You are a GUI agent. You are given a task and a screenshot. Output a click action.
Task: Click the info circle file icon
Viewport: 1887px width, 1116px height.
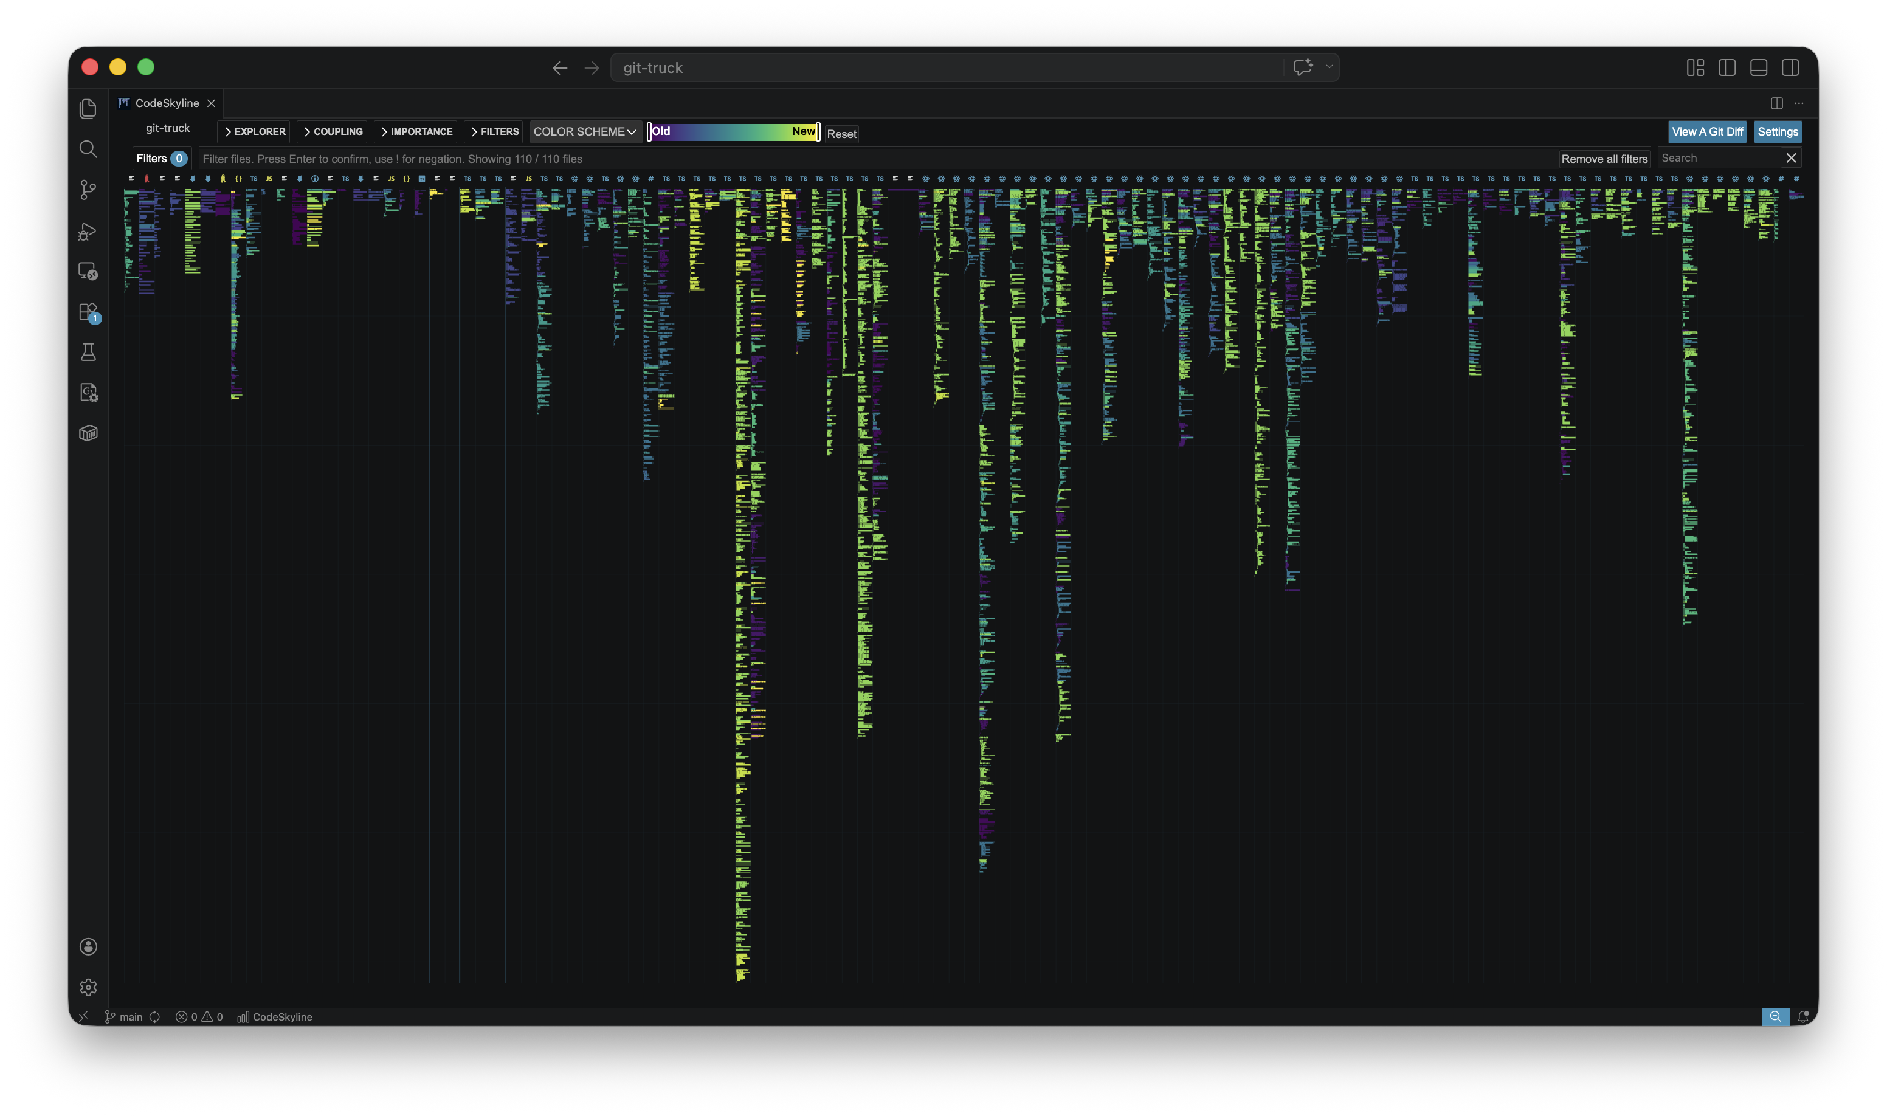[314, 179]
